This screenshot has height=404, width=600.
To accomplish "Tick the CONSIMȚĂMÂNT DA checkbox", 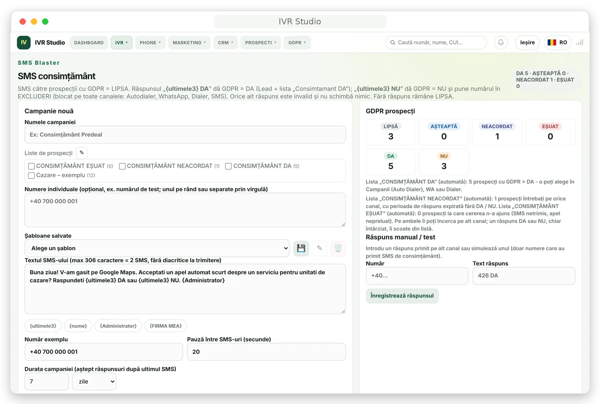I will (x=228, y=166).
